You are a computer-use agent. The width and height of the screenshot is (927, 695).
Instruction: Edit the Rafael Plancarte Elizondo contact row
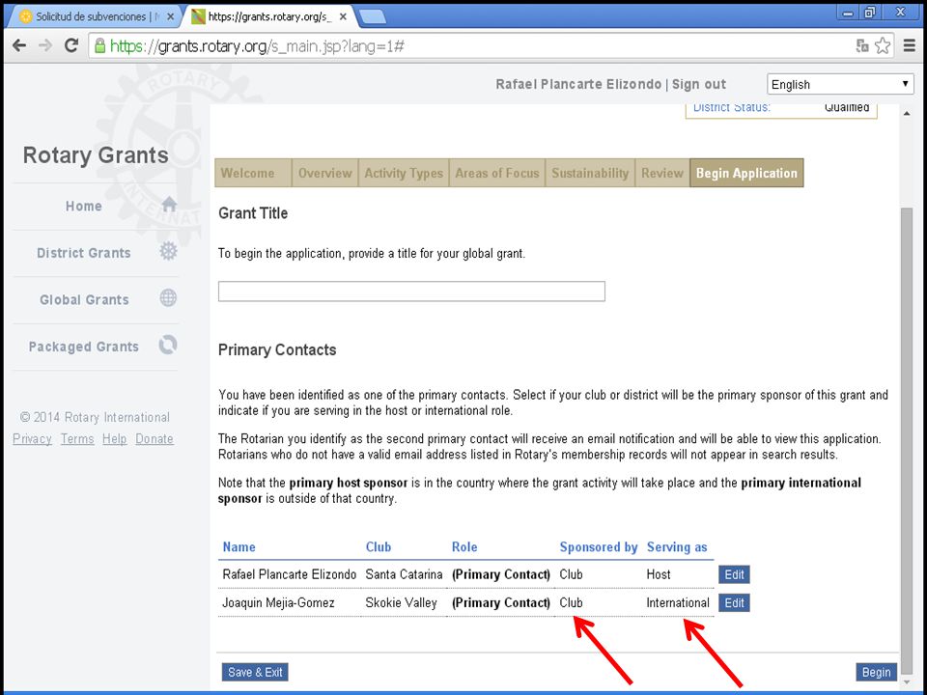click(x=734, y=574)
